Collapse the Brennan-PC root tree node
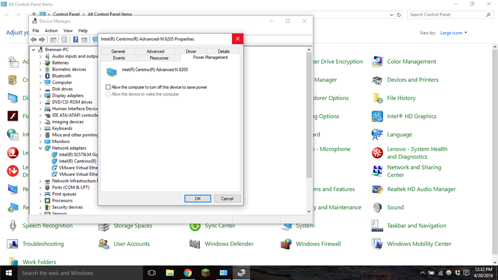This screenshot has width=498, height=280. 34,50
